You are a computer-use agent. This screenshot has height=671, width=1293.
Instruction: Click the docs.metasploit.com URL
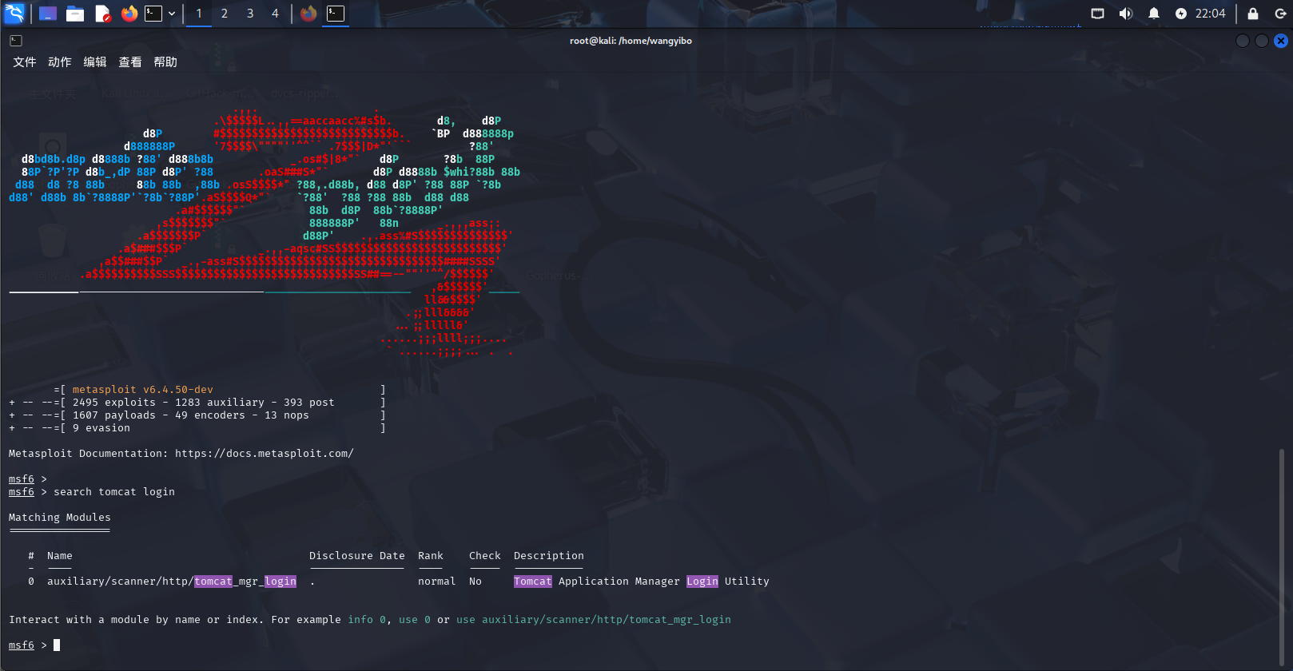click(x=265, y=454)
